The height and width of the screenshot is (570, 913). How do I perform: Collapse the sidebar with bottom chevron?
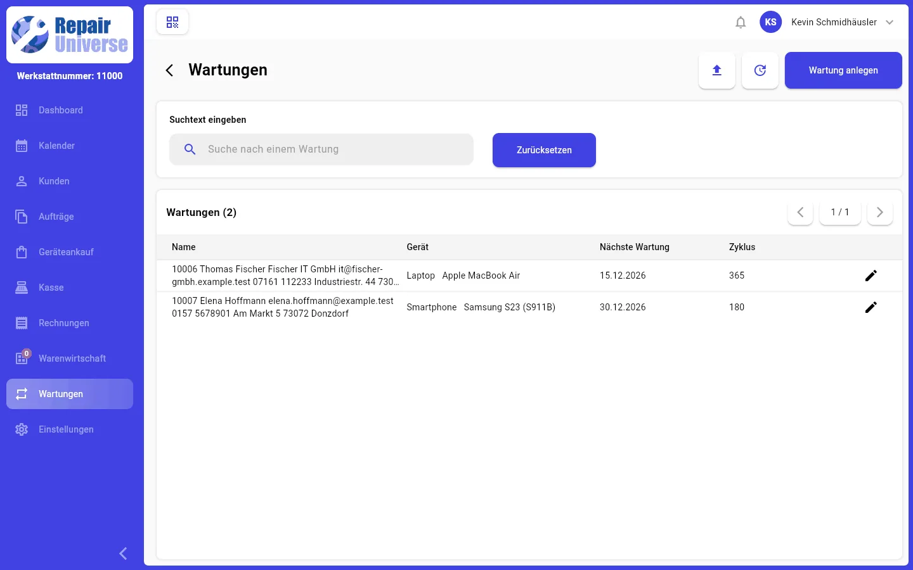123,554
